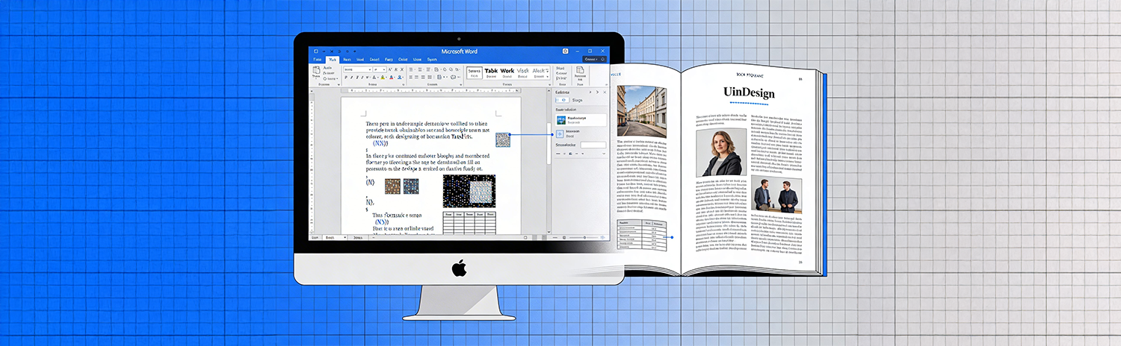Click the red font color icon
Viewport: 1121px width, 346px height.
tap(391, 77)
